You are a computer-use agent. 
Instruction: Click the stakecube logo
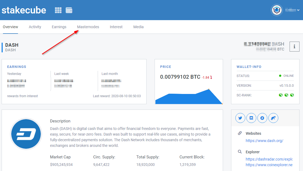click(x=24, y=10)
